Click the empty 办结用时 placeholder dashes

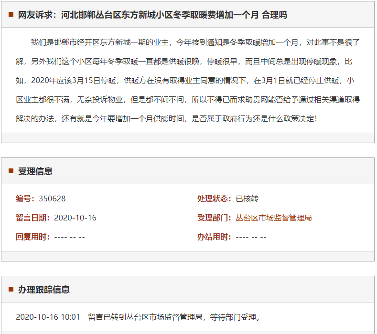tap(251, 237)
